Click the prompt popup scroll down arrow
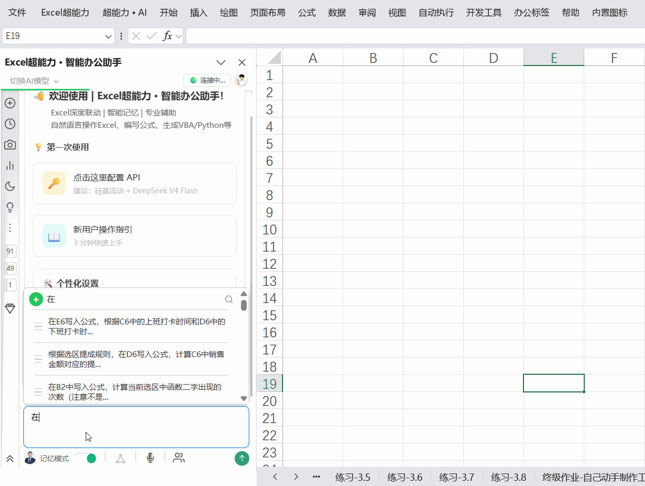This screenshot has width=645, height=486. [x=244, y=398]
